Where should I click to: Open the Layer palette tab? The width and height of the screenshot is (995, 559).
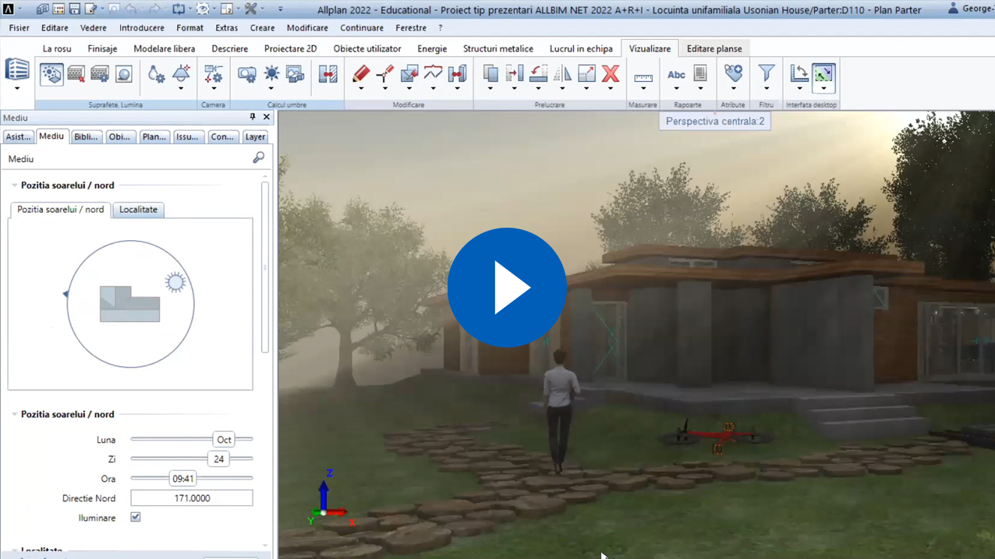point(255,136)
